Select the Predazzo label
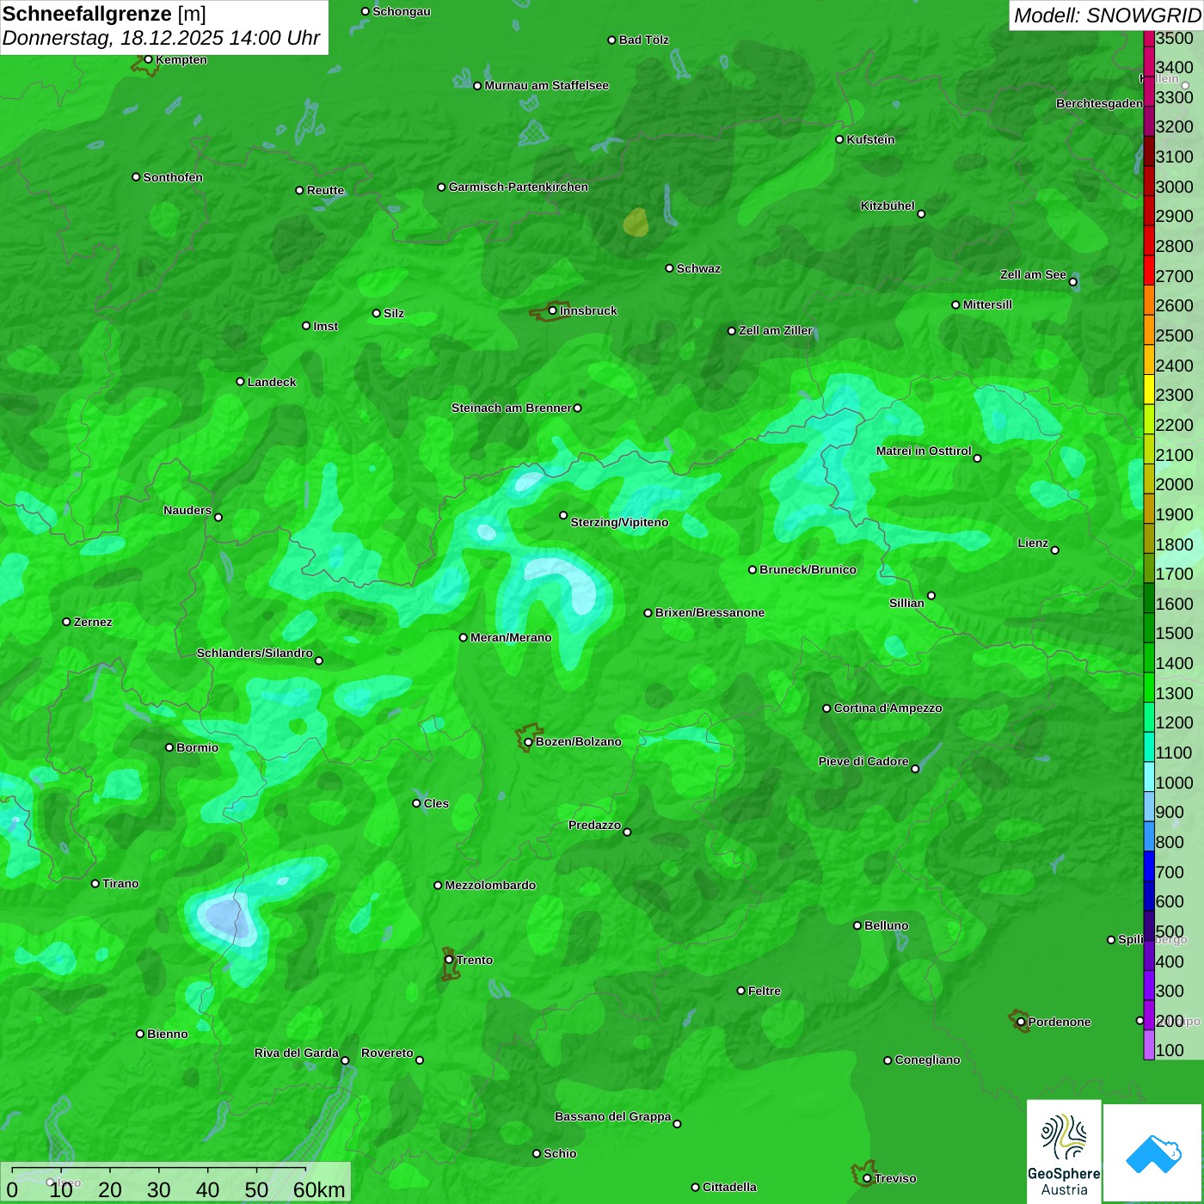The height and width of the screenshot is (1204, 1204). tap(594, 825)
